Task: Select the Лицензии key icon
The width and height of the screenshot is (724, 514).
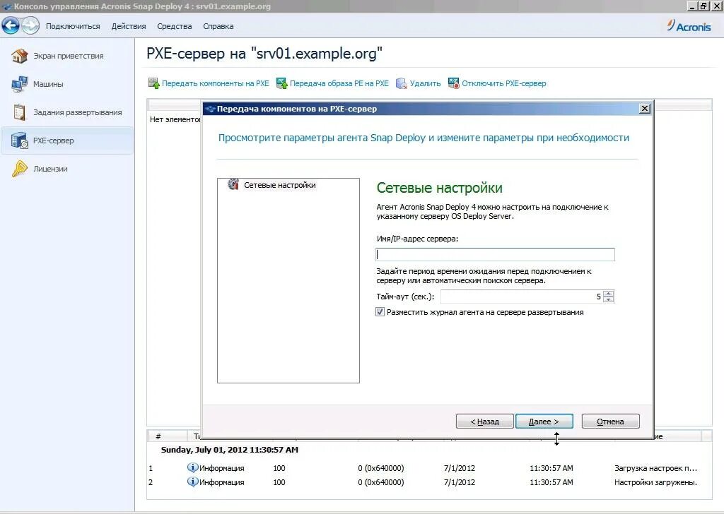Action: point(19,169)
